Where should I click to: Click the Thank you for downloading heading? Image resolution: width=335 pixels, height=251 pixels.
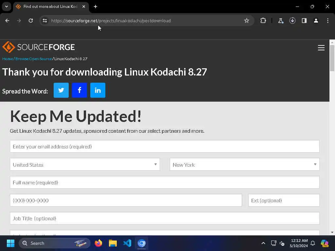click(104, 72)
